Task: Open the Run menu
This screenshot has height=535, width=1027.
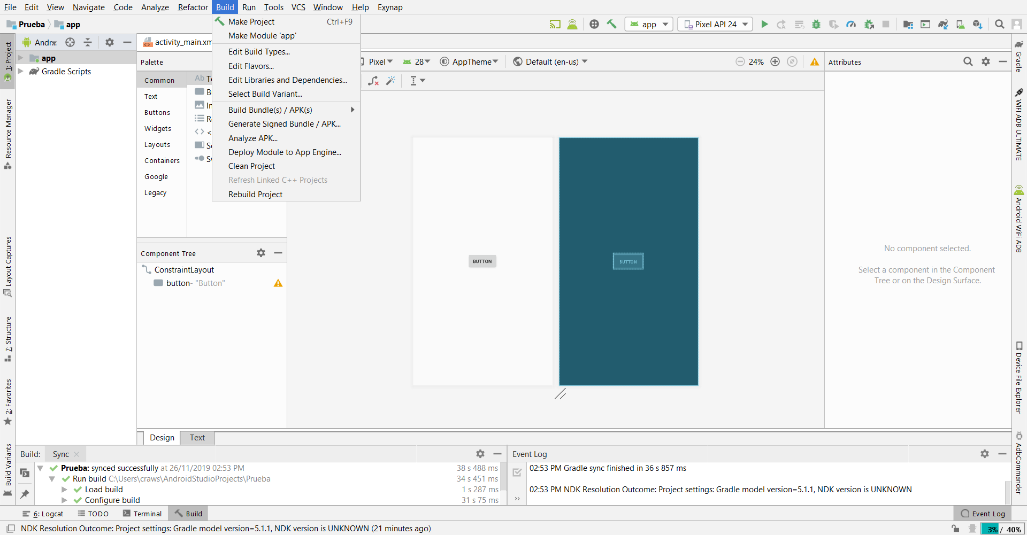Action: [249, 7]
